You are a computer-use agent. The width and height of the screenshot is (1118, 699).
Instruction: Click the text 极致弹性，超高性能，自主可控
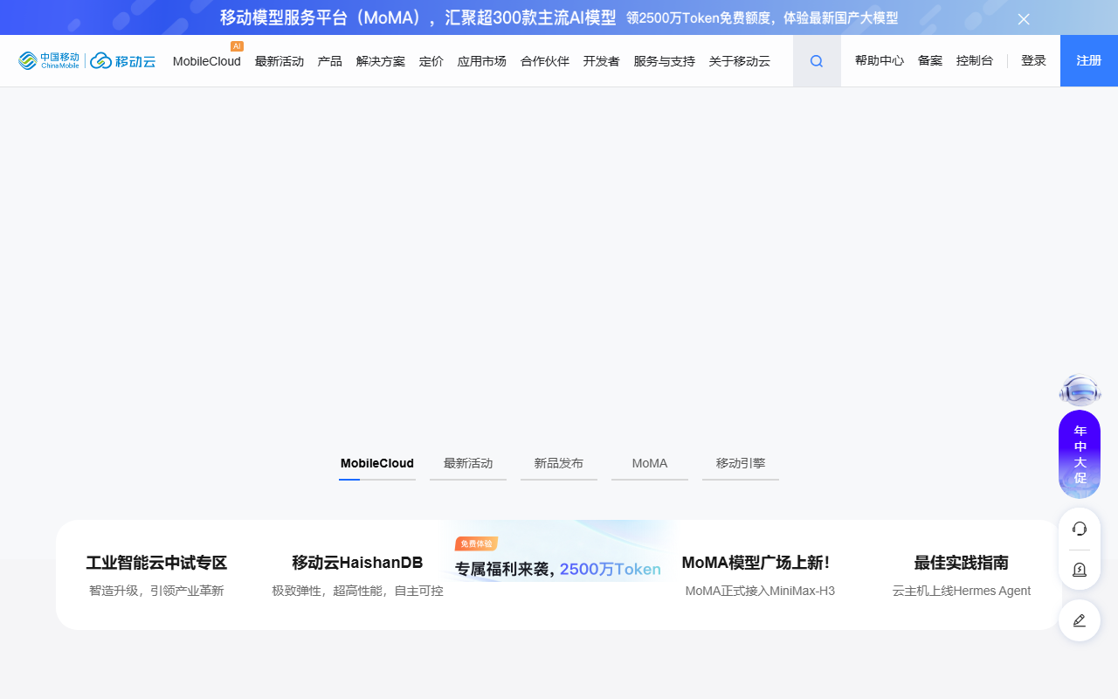357,591
